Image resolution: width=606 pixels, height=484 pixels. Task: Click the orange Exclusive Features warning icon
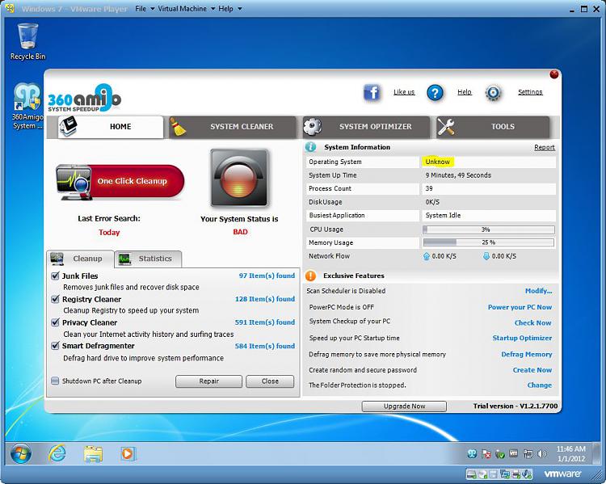(310, 276)
